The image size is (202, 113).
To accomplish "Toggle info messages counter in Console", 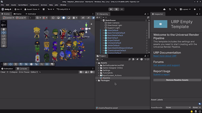I will [x=82, y=72].
